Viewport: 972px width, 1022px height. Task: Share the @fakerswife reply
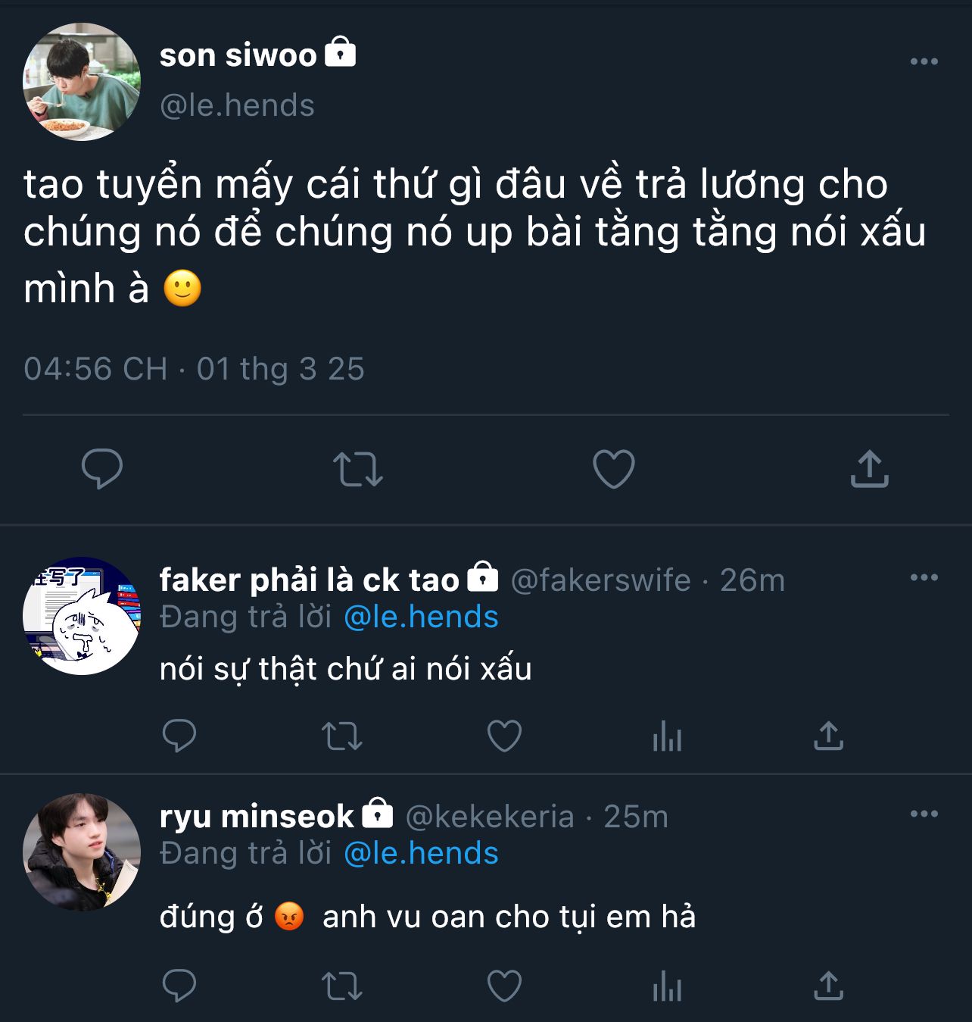pos(828,735)
